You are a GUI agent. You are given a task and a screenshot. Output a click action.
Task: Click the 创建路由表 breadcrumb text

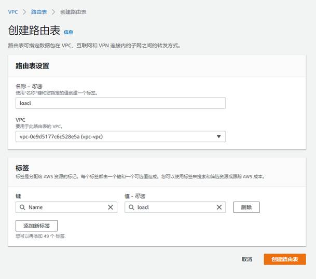pos(73,12)
